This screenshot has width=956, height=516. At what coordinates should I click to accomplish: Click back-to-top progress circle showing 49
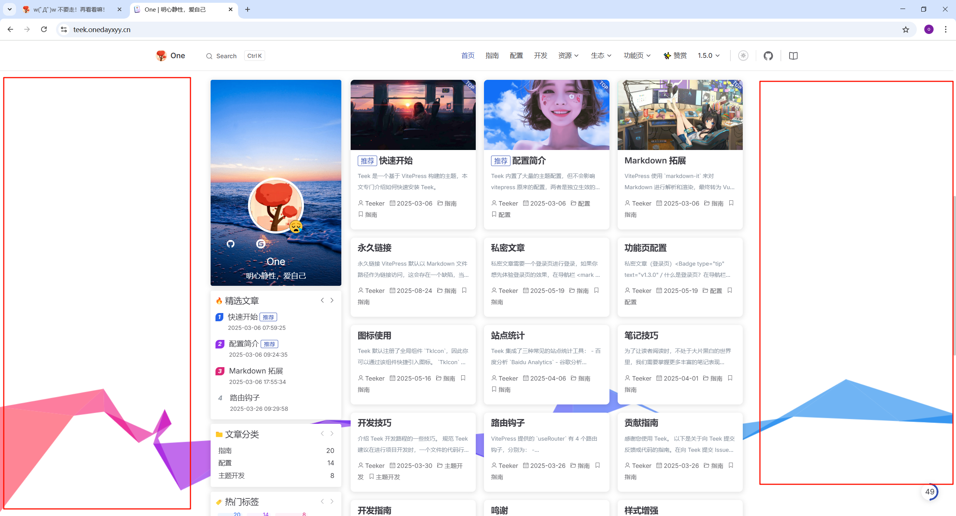point(929,491)
